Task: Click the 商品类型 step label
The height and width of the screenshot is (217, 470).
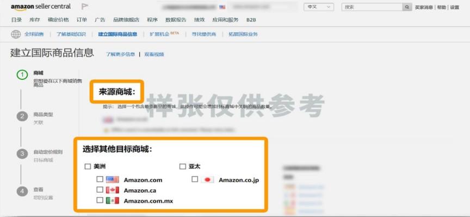Action: (43, 115)
